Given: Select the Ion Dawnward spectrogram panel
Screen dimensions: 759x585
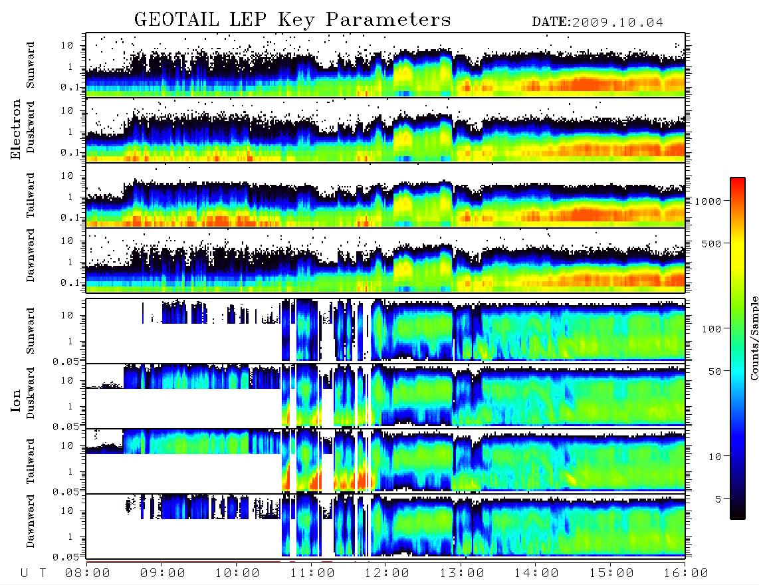Looking at the screenshot, I should (x=385, y=526).
